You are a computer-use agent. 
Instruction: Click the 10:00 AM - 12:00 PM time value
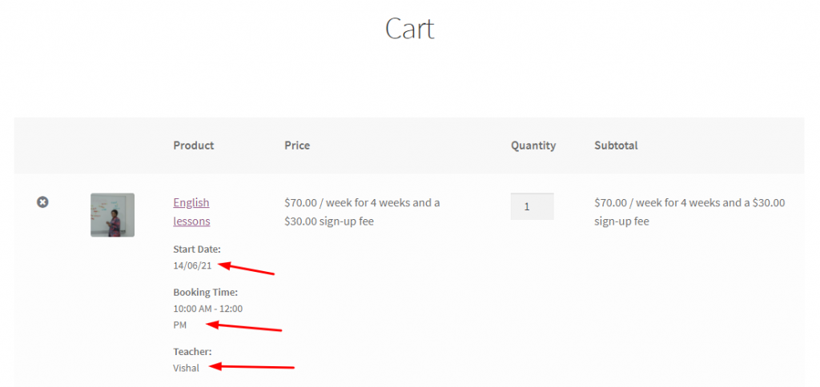pyautogui.click(x=207, y=317)
